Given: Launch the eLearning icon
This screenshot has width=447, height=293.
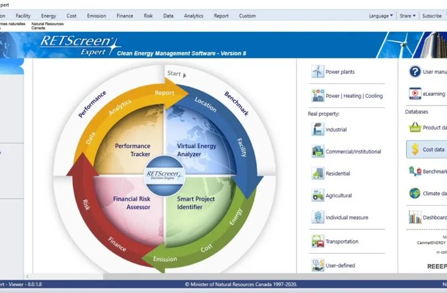Looking at the screenshot, I should (x=415, y=93).
